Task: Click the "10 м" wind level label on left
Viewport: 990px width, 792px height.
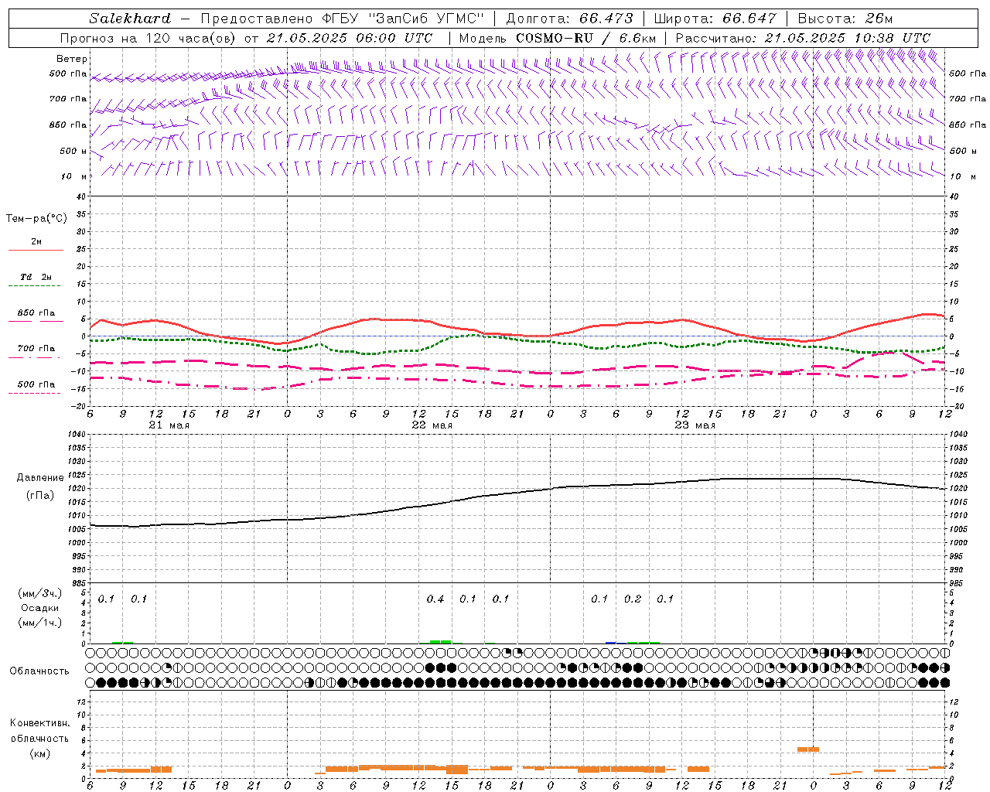Action: (74, 176)
